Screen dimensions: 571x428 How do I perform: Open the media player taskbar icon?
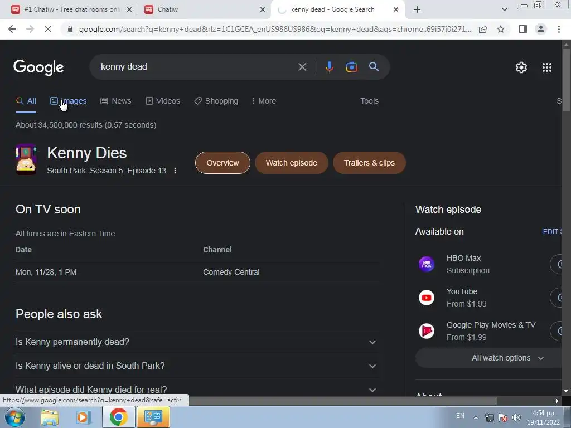pos(84,417)
